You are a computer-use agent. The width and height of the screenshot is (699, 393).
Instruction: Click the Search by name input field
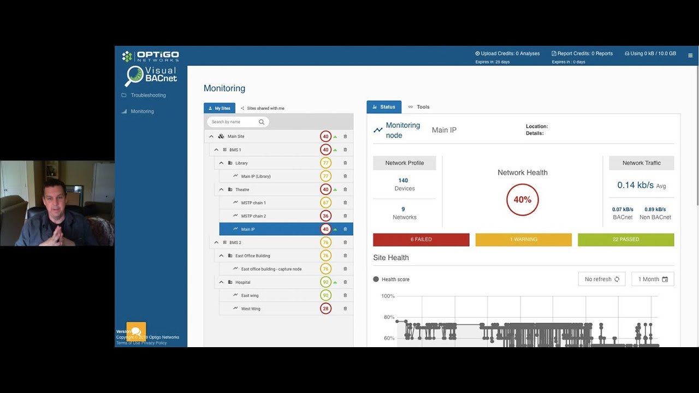tap(232, 122)
